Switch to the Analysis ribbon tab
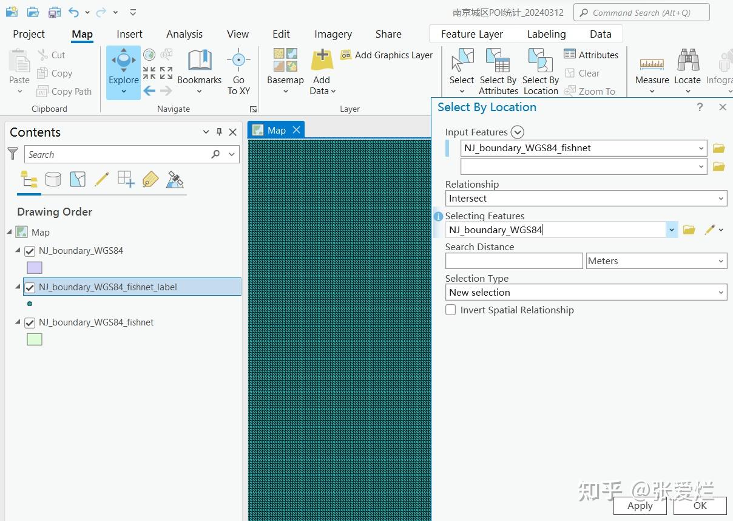Screen dimensions: 733x521 click(184, 34)
